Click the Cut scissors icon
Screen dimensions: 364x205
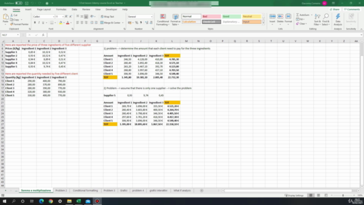pos(11,15)
